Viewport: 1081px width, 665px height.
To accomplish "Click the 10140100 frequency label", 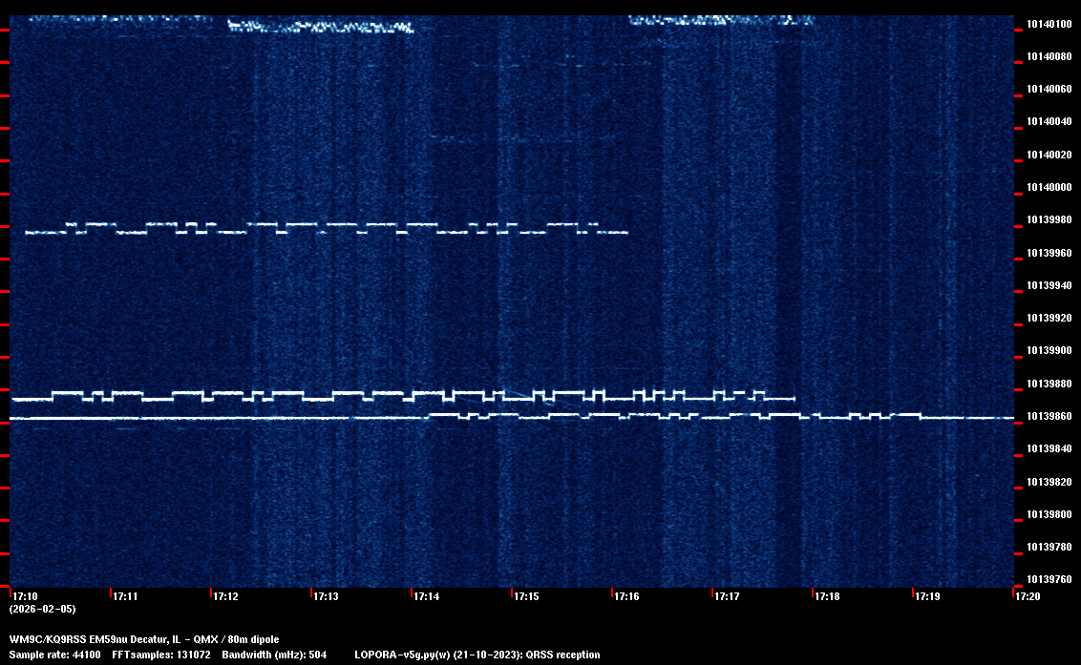I will pos(1048,24).
